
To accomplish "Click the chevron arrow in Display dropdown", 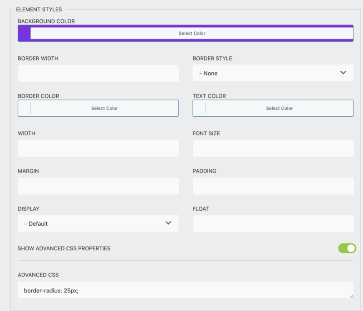I will click(168, 223).
